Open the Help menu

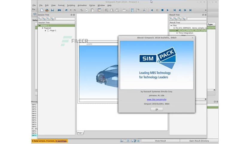tap(109, 5)
